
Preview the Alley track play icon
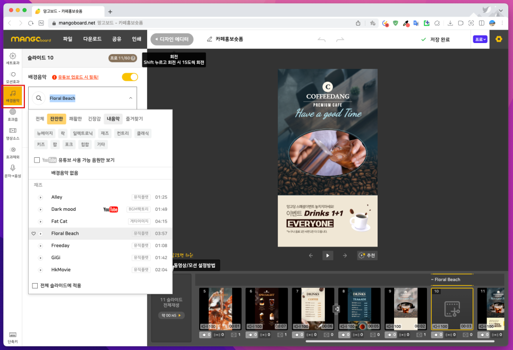point(40,197)
